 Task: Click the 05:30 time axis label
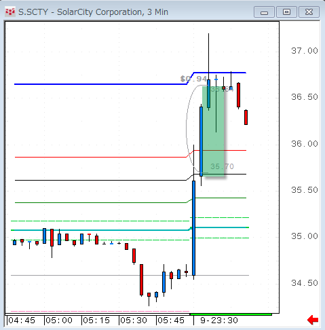click(134, 320)
